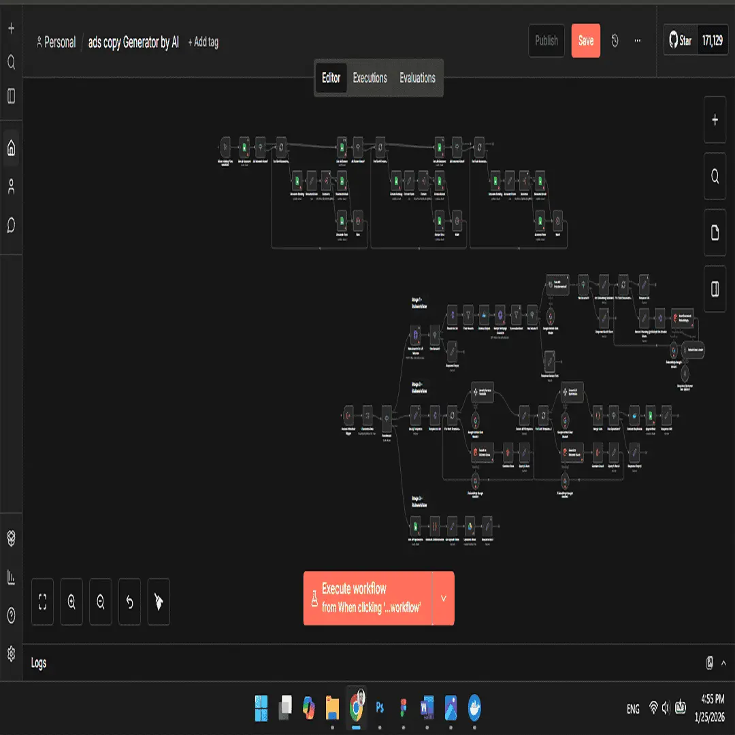This screenshot has height=735, width=735.
Task: Zoom in on the workflow canvas
Action: (x=71, y=602)
